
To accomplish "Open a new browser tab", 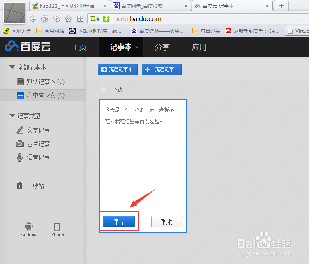I will click(281, 6).
